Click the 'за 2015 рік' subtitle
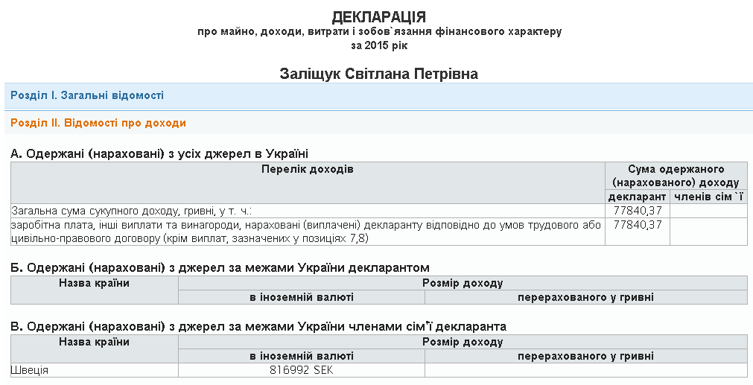753x385 pixels. click(379, 45)
